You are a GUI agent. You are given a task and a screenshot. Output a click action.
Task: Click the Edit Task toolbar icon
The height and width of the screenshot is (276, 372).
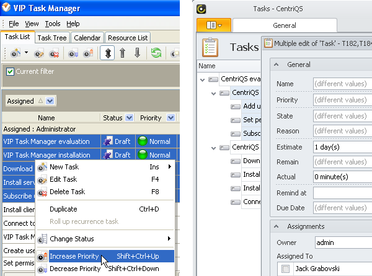[38, 53]
